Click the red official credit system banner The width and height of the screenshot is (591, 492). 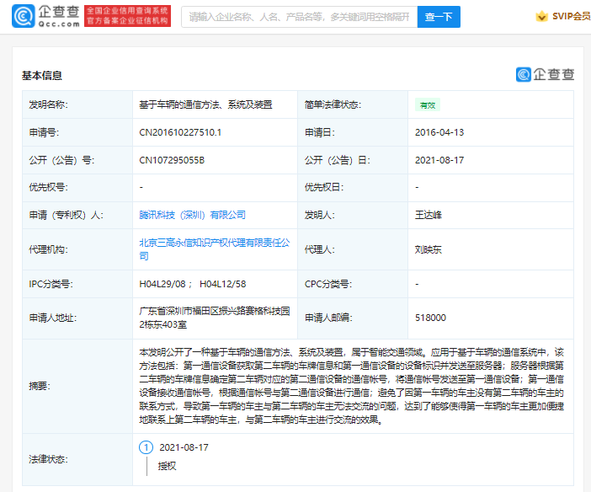coord(127,16)
